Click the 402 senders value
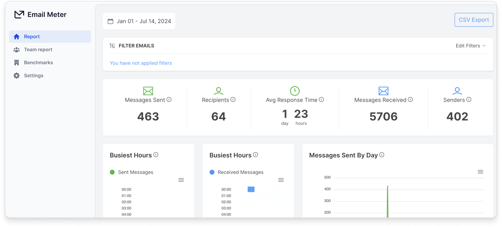The width and height of the screenshot is (502, 227). pyautogui.click(x=457, y=117)
